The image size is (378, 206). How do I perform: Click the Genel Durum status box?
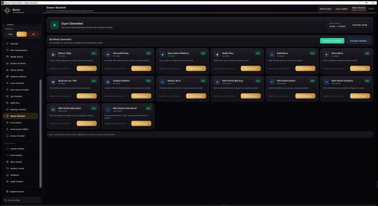click(x=337, y=25)
